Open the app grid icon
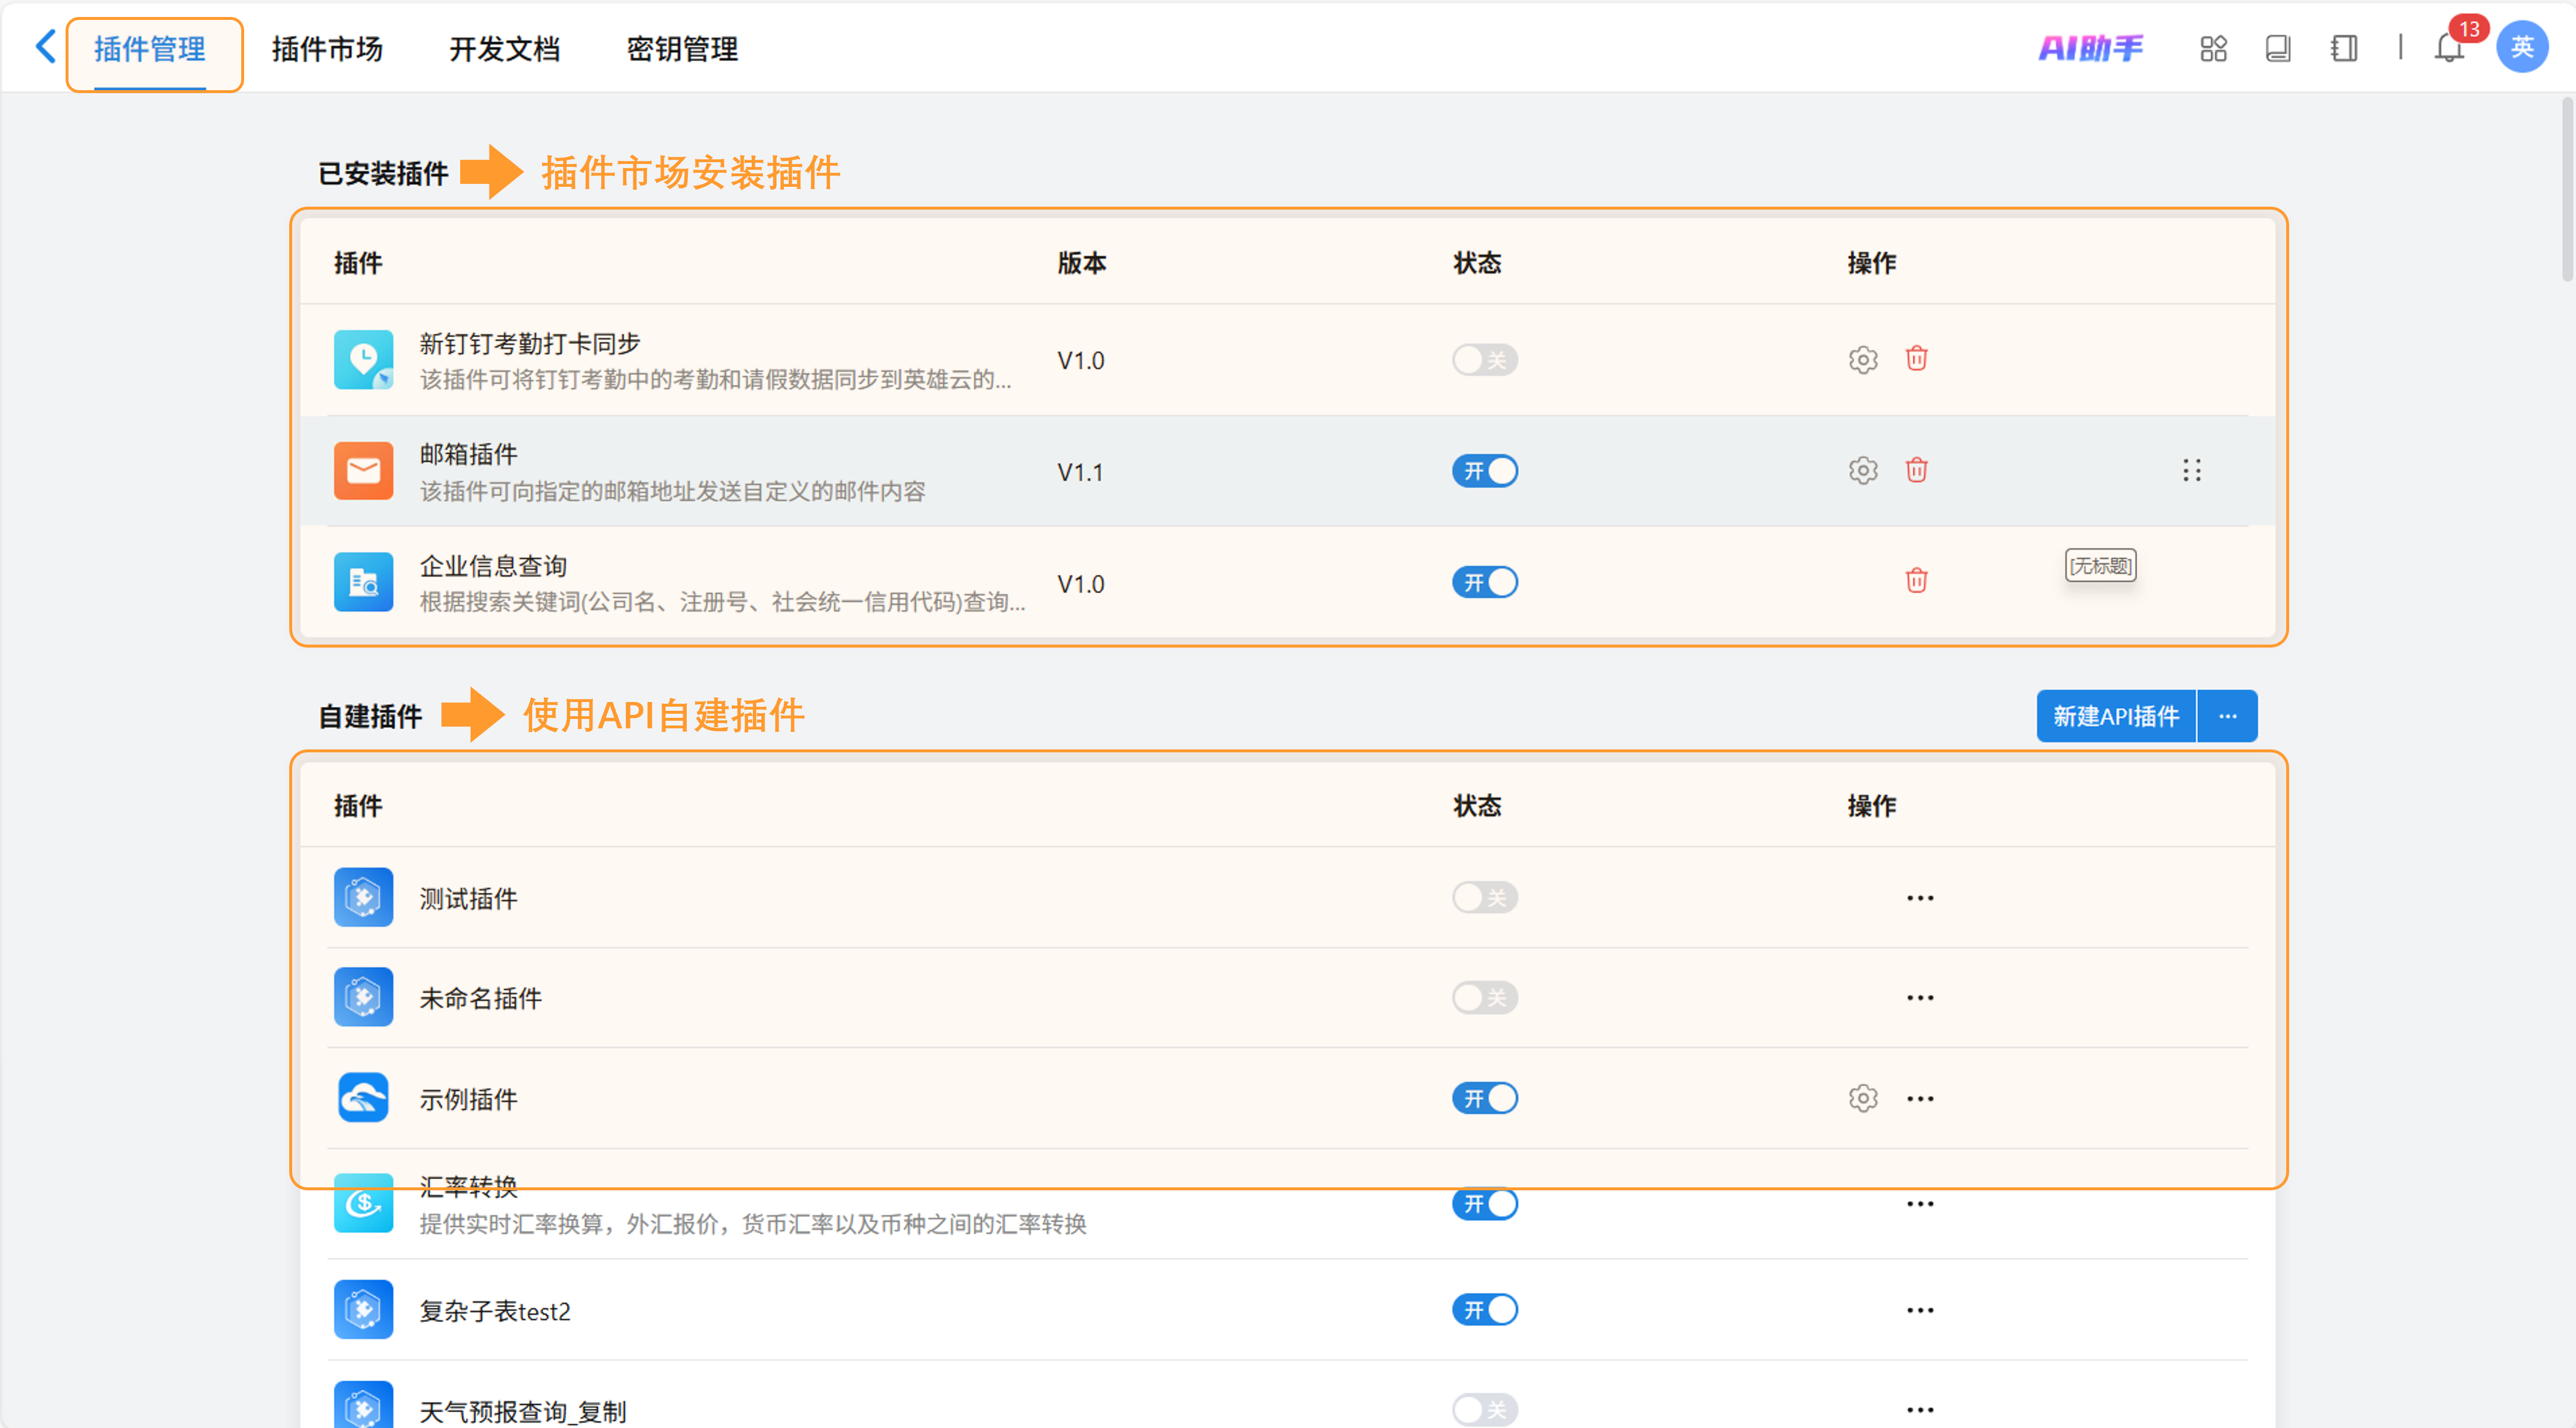Viewport: 2576px width, 1428px height. (2213, 48)
